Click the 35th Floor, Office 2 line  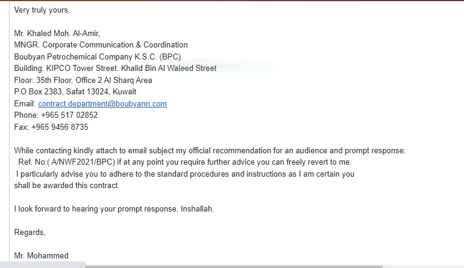pyautogui.click(x=83, y=81)
